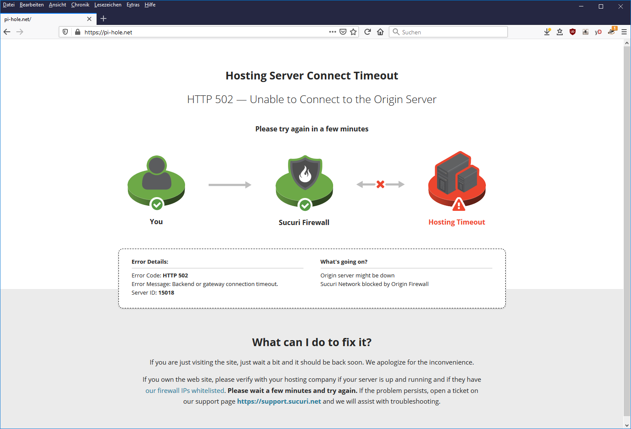Open a new tab with plus button
The width and height of the screenshot is (631, 429).
103,18
